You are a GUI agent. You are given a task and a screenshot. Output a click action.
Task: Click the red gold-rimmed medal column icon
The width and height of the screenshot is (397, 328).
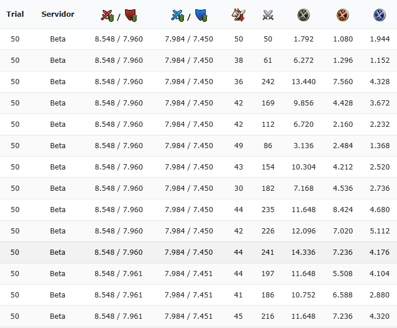tap(343, 15)
